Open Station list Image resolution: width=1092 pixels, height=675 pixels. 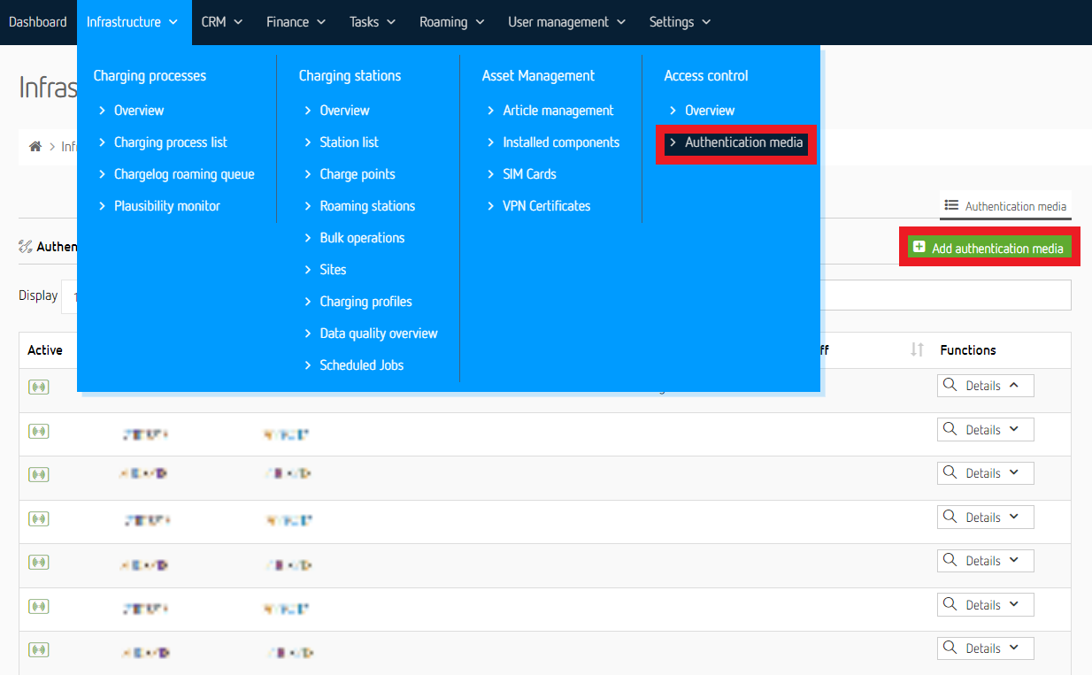point(349,142)
